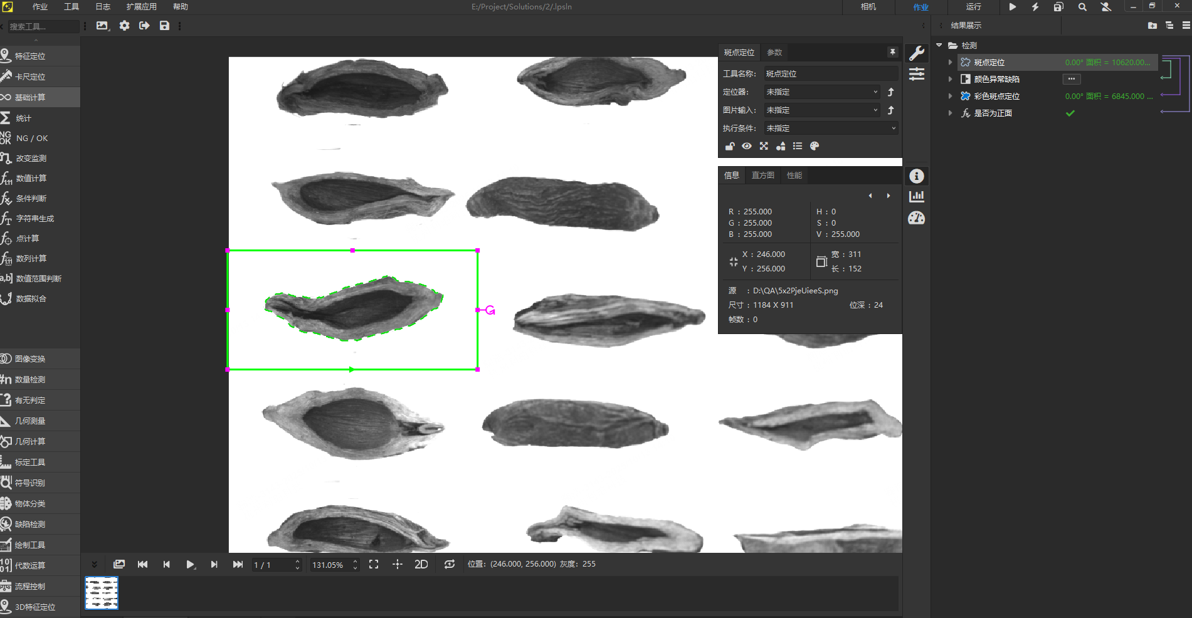Expand the 彩色斑点定位 tree item
Viewport: 1192px width, 618px height.
click(x=951, y=96)
